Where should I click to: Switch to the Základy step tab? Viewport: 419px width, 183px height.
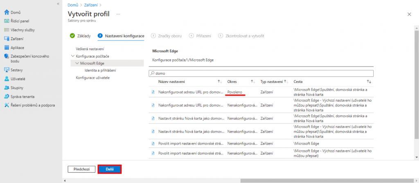(x=80, y=36)
